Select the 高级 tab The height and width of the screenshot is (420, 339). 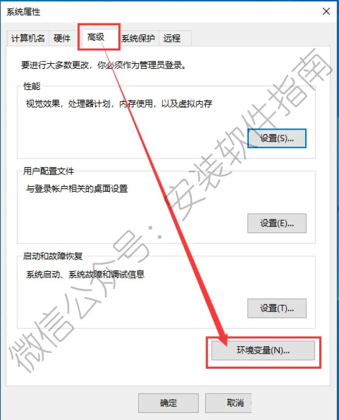(96, 37)
